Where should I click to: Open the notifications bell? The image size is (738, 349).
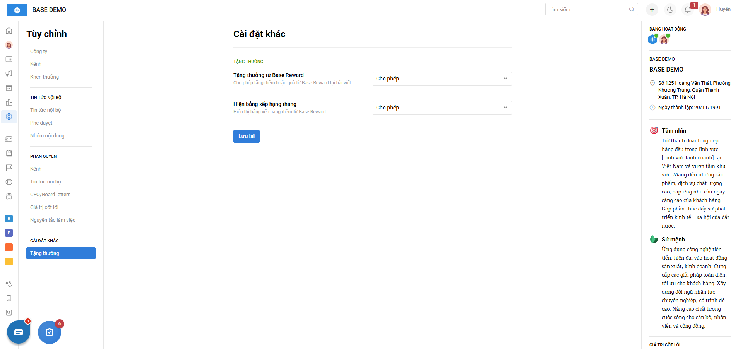pyautogui.click(x=688, y=10)
